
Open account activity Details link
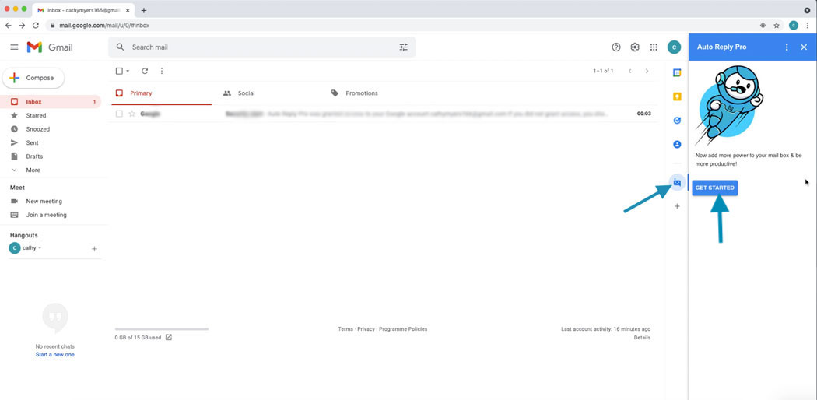point(642,338)
